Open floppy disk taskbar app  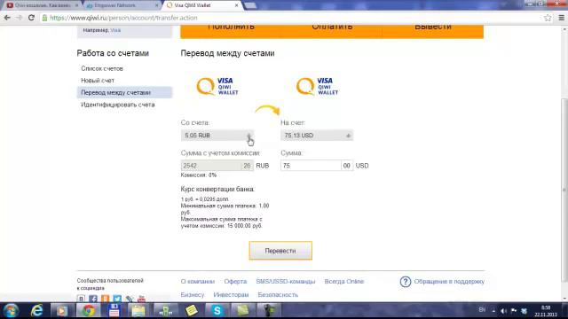point(114,310)
